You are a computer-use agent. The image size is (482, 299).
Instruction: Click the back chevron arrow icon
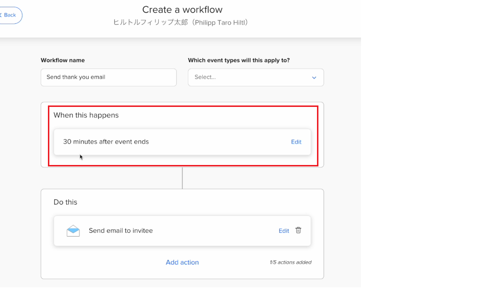(1, 15)
